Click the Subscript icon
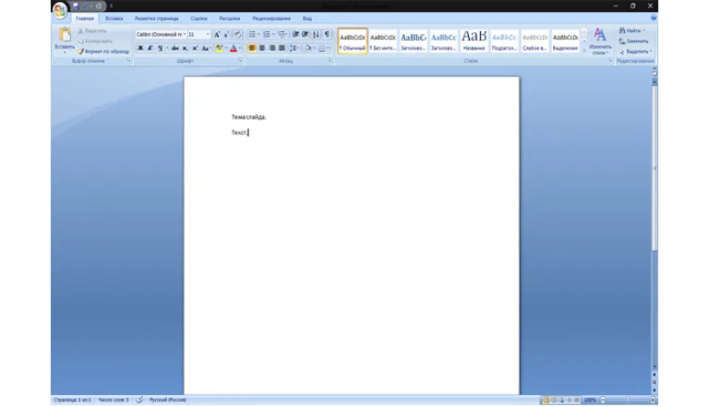 point(185,48)
